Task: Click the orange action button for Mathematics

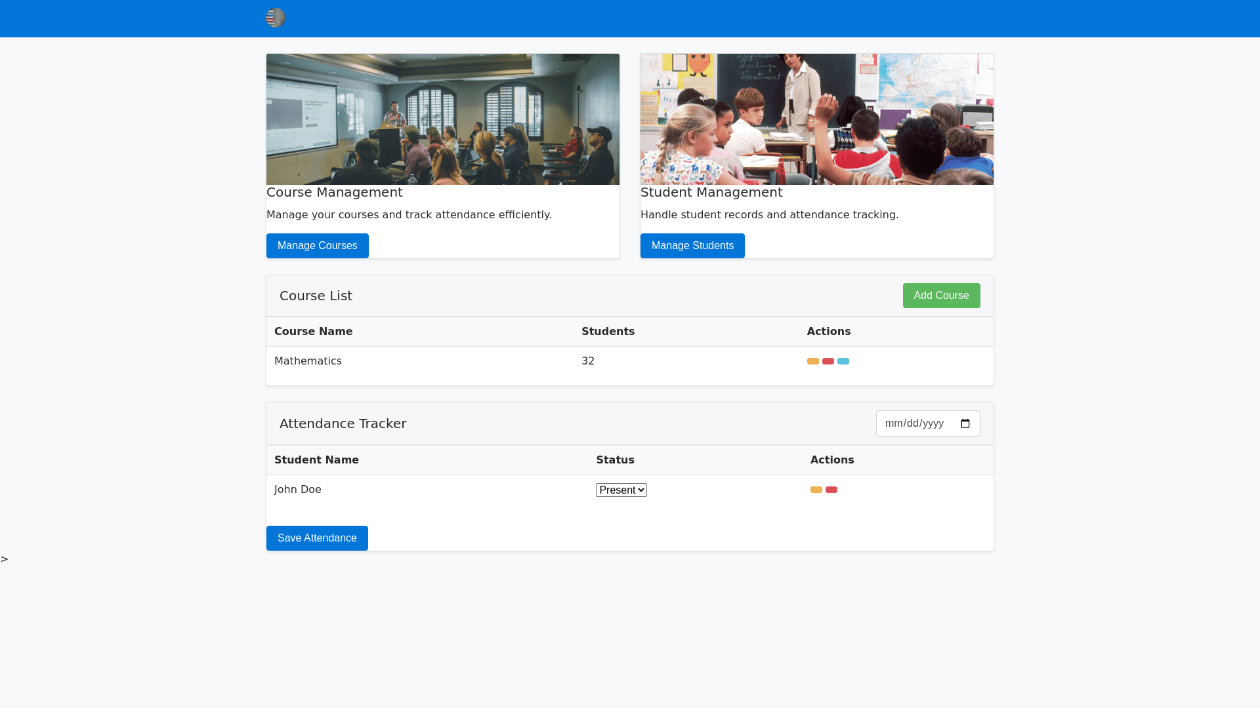Action: [812, 361]
